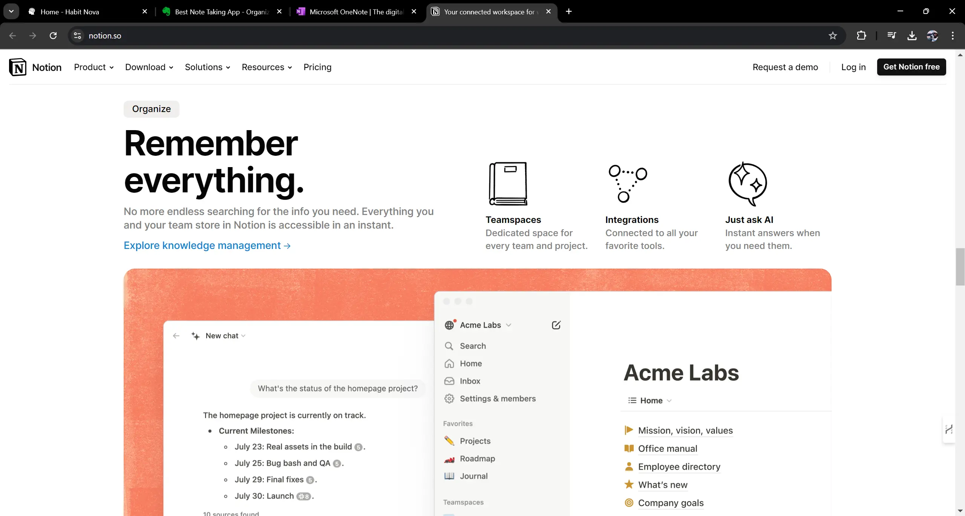Viewport: 965px width, 516px height.
Task: Click the Inbox tray icon in sidebar
Action: pos(449,381)
